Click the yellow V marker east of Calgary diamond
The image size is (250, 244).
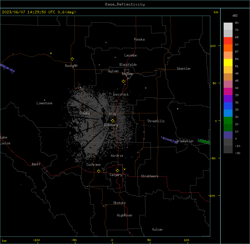pos(124,169)
